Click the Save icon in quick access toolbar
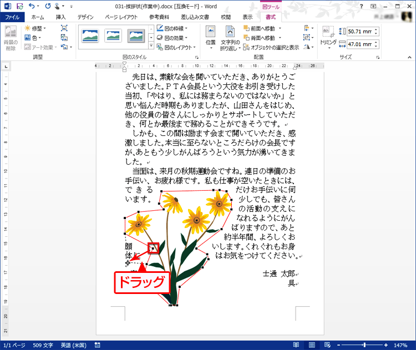Viewport: 416px width, 350px height. (19, 6)
